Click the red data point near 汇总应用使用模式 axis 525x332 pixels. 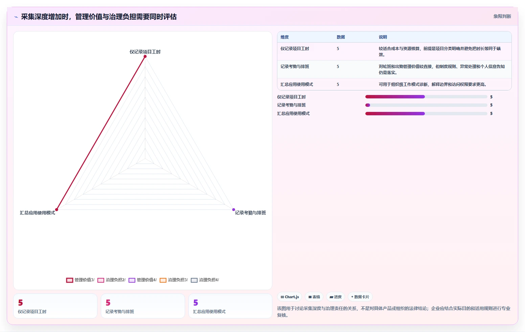click(57, 210)
